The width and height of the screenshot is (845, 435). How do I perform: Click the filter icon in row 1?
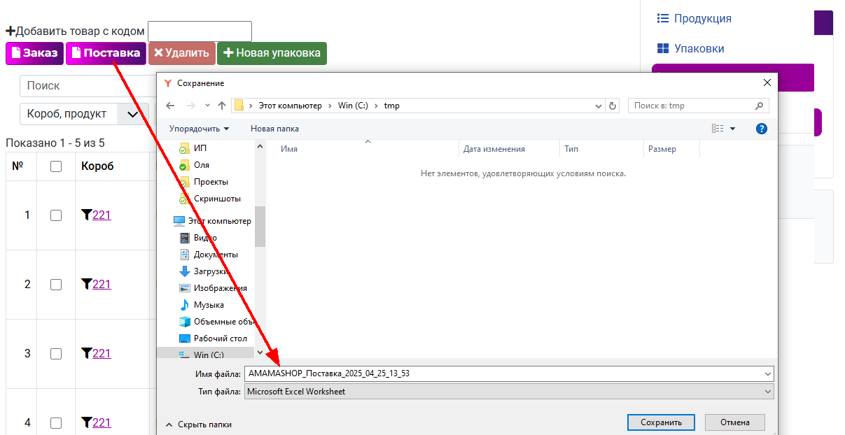86,215
